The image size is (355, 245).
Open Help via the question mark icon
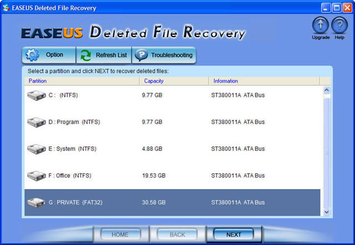339,25
